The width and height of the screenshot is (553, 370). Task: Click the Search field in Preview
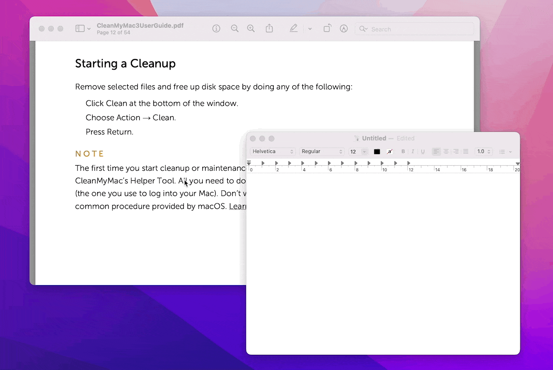point(414,29)
